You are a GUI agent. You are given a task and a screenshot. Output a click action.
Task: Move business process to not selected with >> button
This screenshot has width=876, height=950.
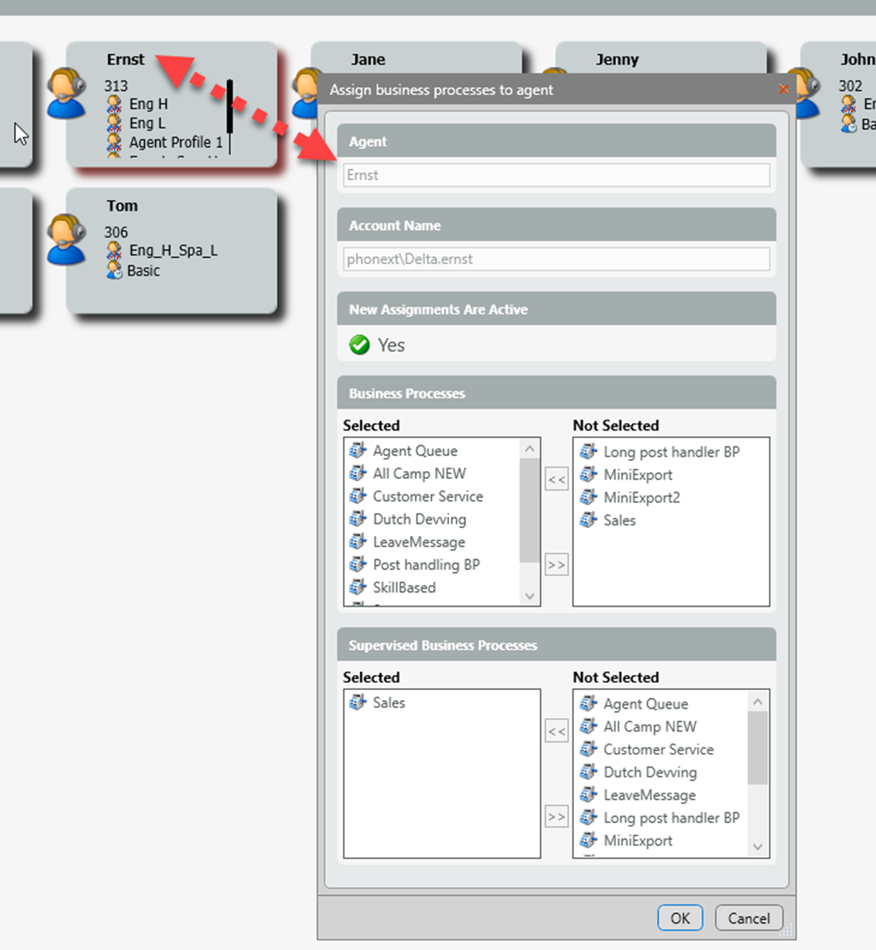(x=556, y=565)
